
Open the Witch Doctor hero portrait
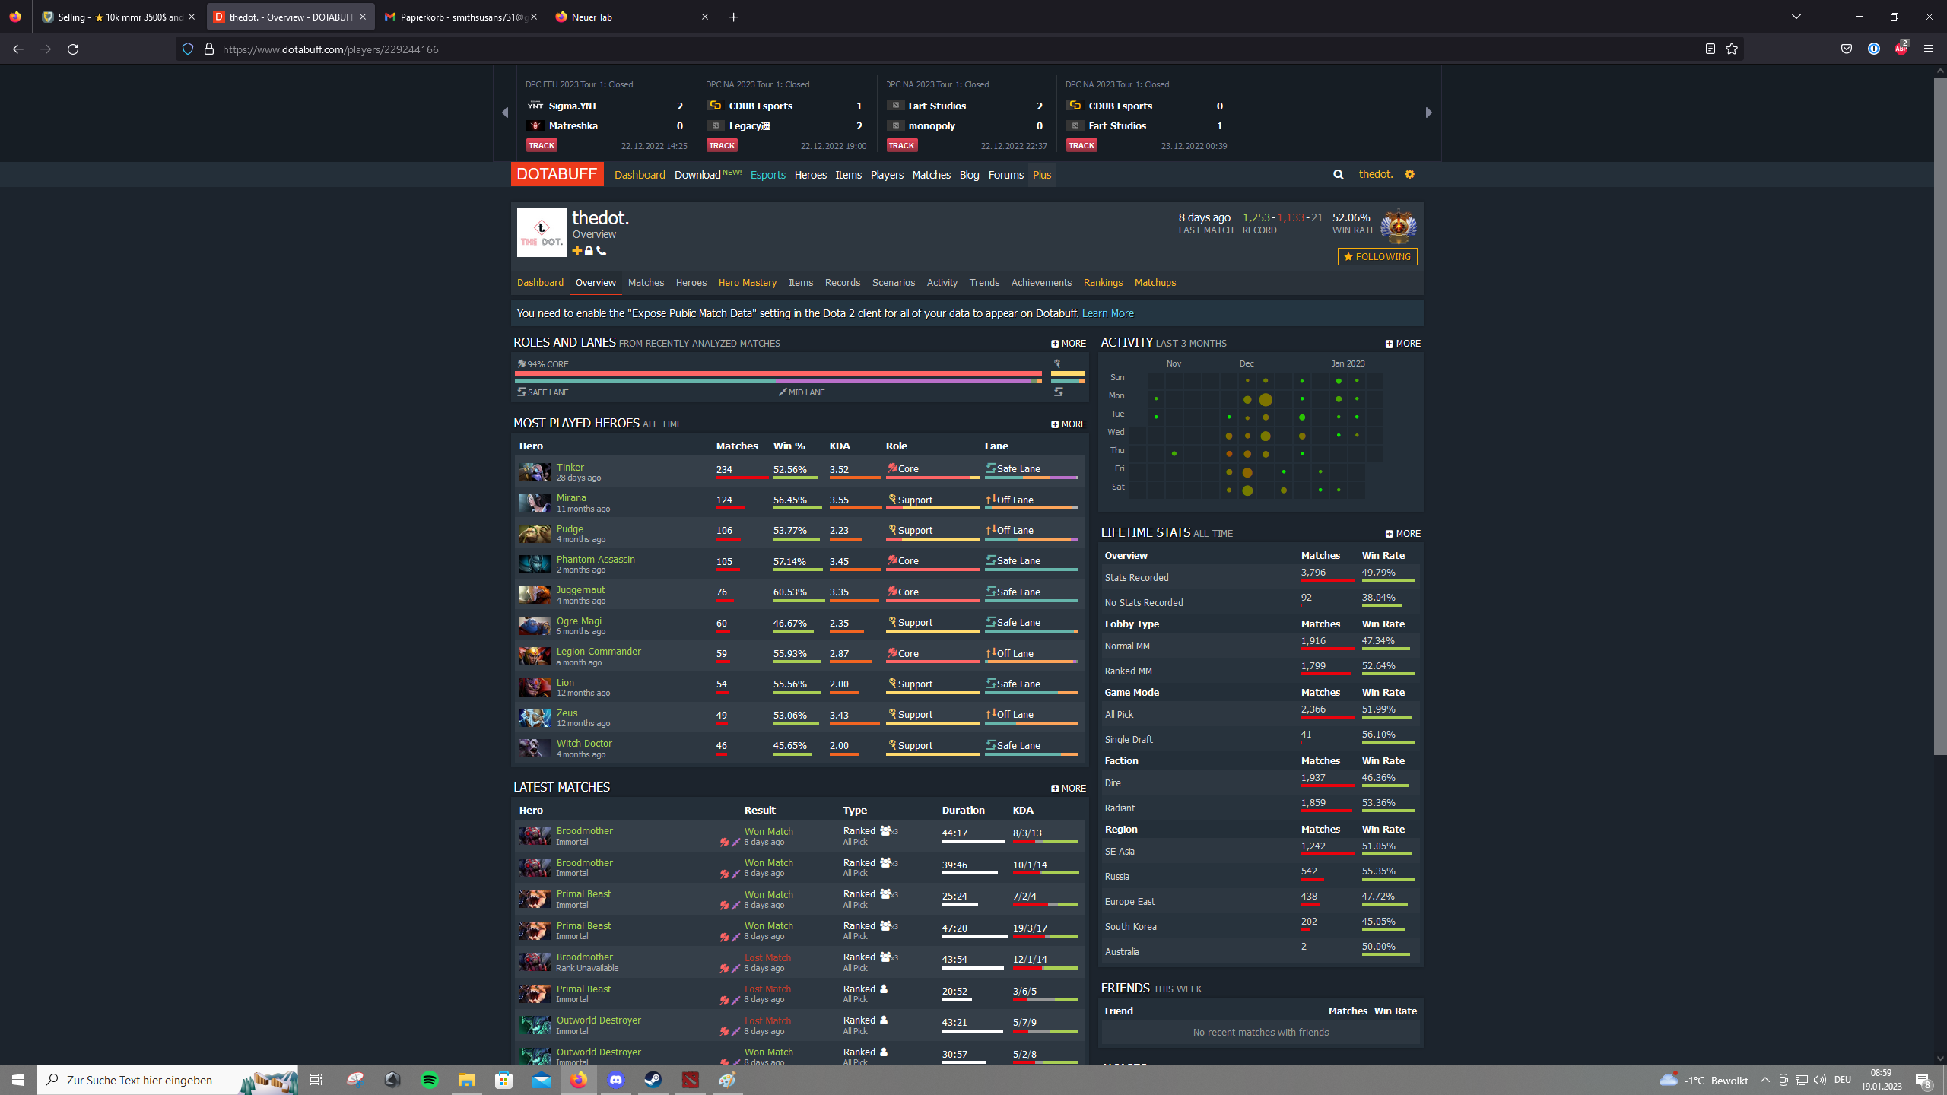tap(535, 748)
